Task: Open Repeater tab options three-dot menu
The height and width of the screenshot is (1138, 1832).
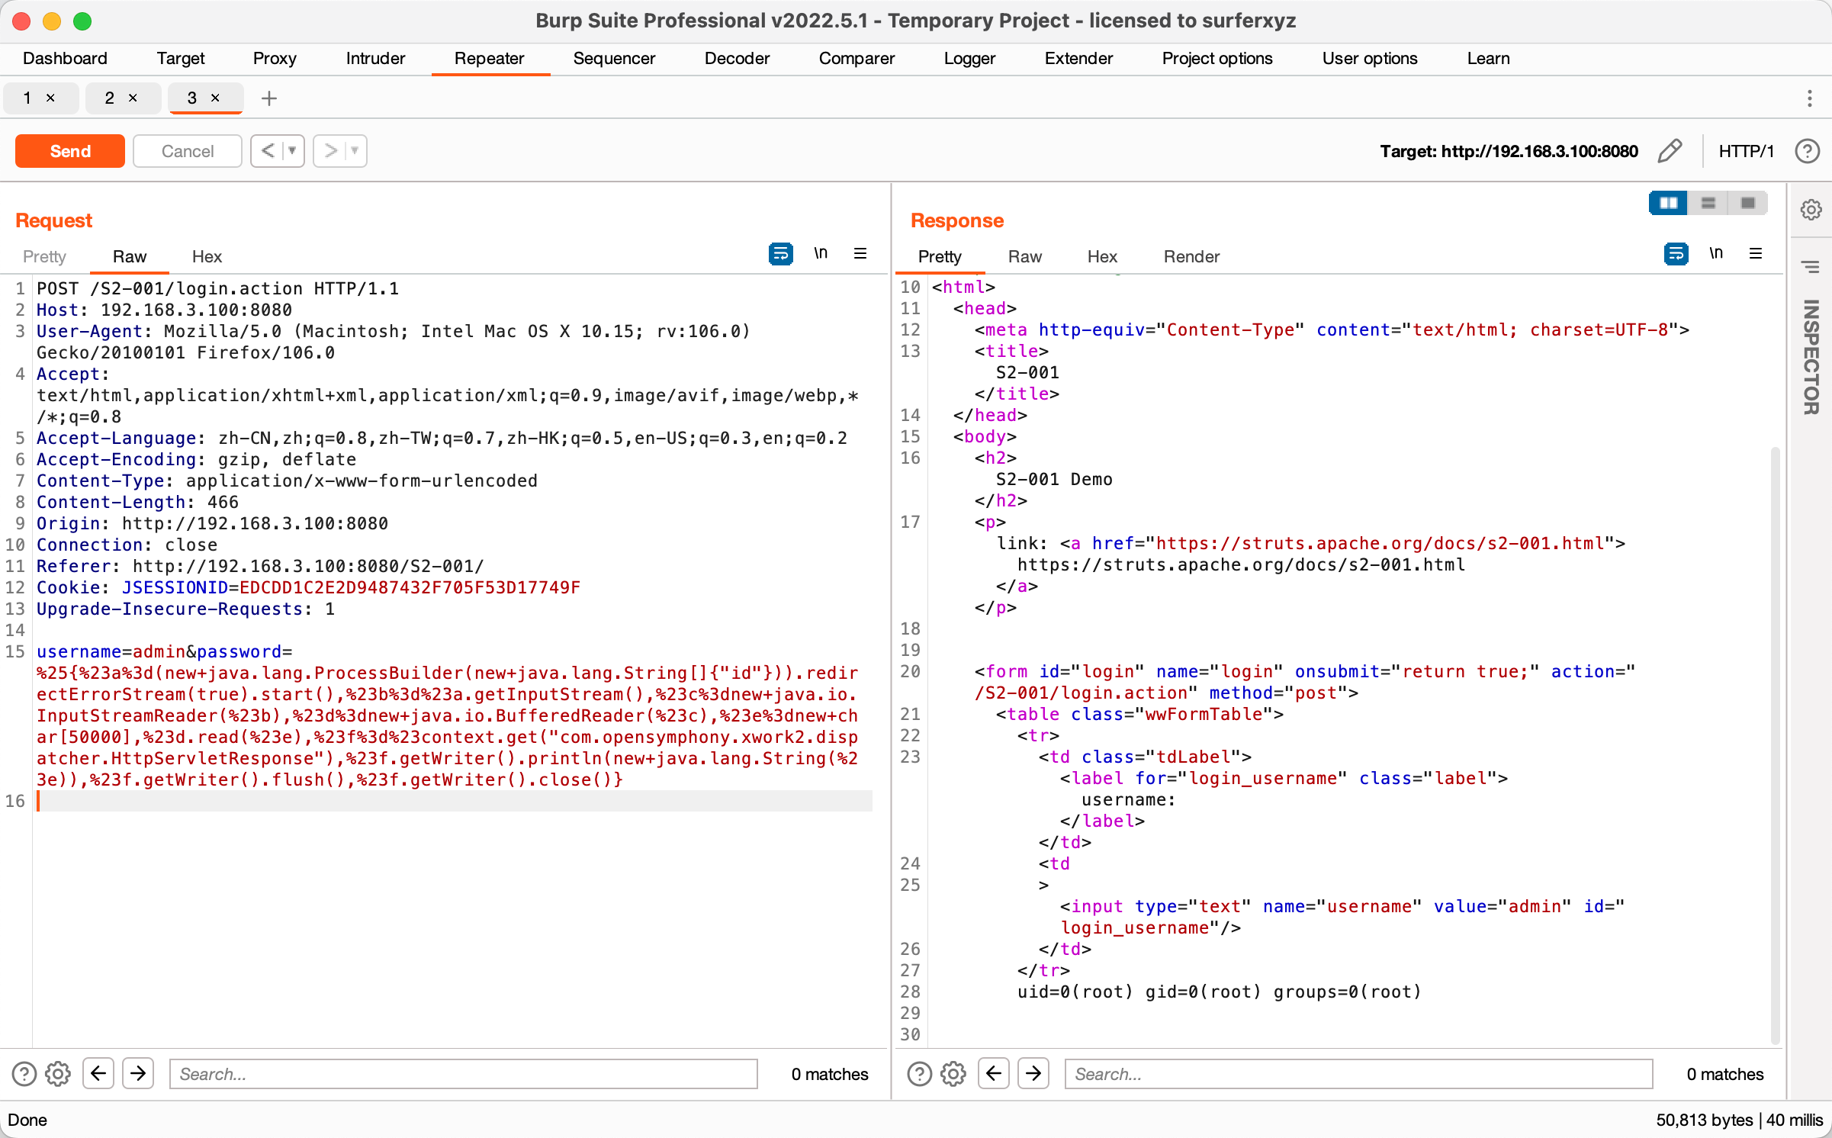Action: 1809,98
